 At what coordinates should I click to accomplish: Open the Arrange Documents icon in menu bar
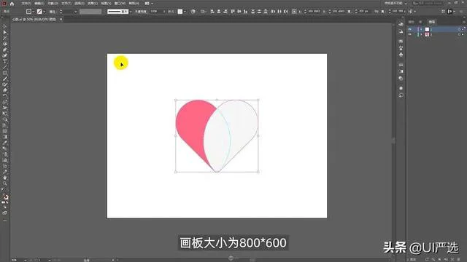(148, 4)
